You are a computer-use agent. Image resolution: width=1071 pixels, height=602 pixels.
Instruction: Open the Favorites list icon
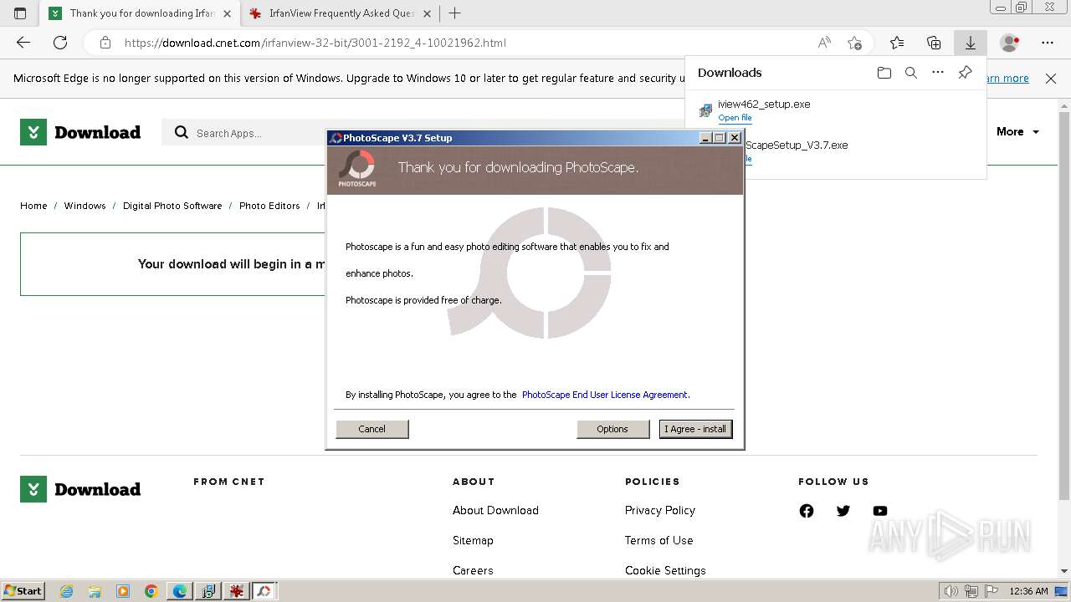pyautogui.click(x=897, y=43)
